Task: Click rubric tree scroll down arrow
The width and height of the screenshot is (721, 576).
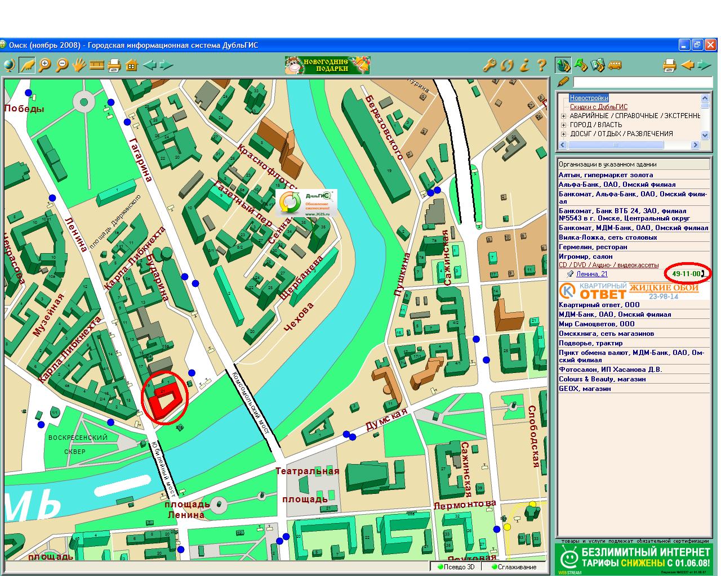Action: point(705,136)
